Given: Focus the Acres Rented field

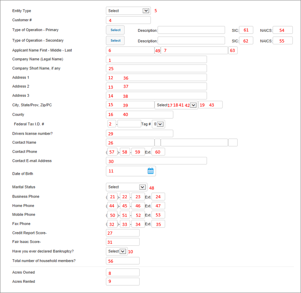Looking at the screenshot, I should [x=123, y=282].
